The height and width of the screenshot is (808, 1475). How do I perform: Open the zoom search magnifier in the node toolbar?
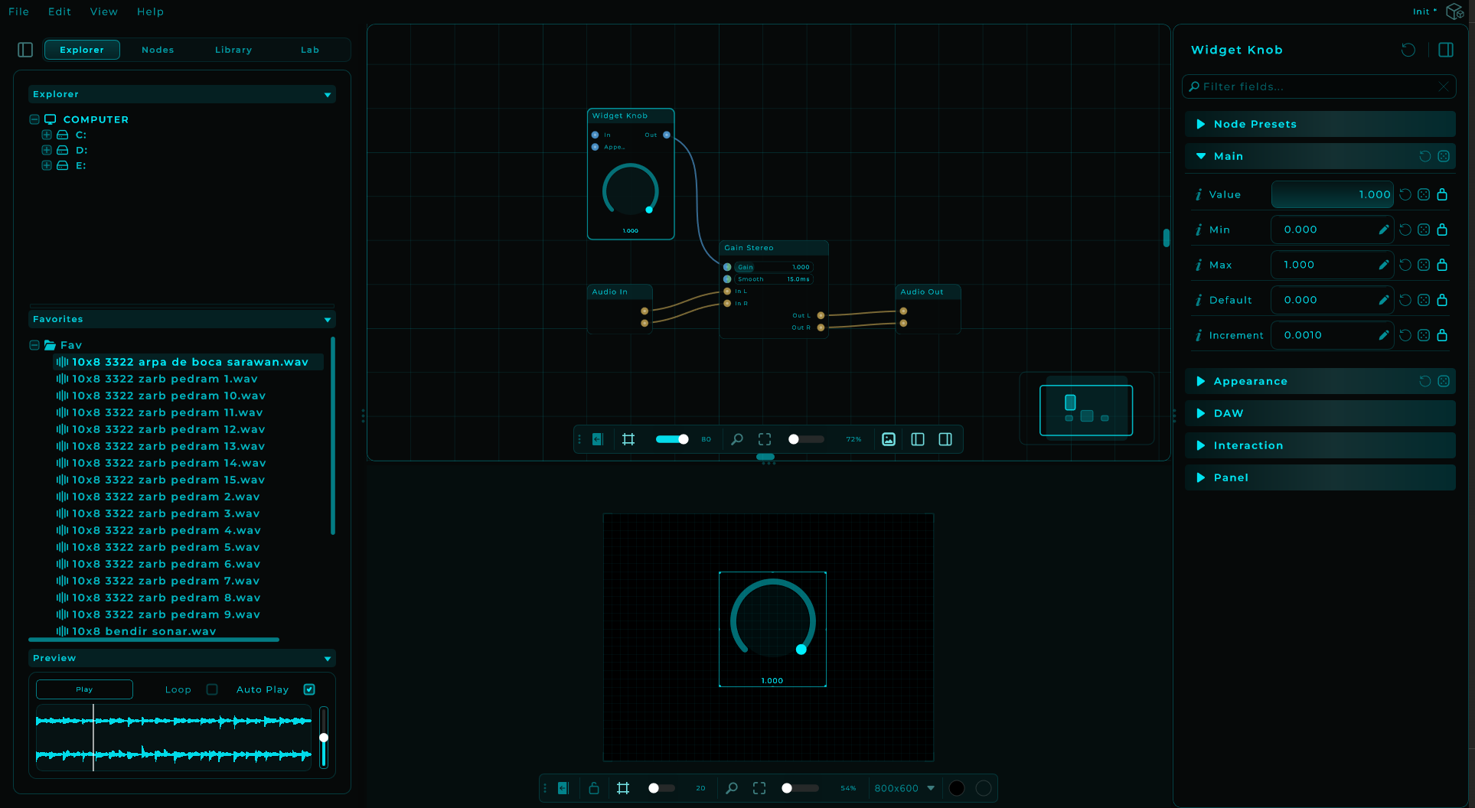pos(737,439)
